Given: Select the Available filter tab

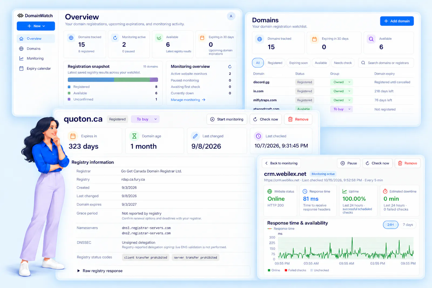Looking at the screenshot, I should coord(321,63).
